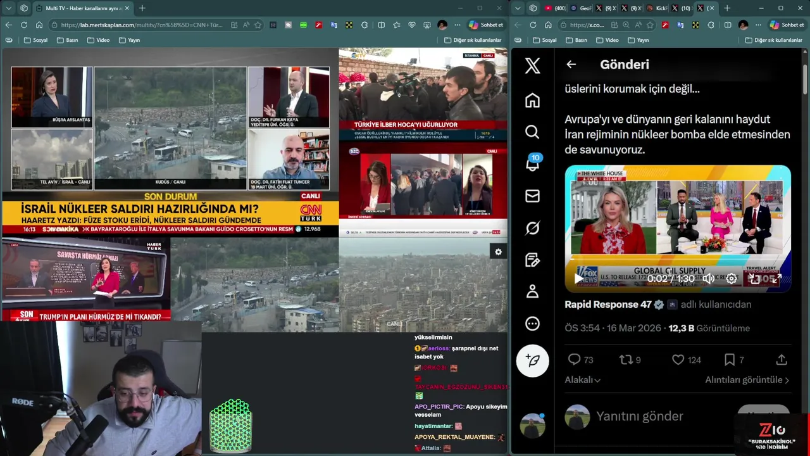Close the Multi TV tab
Image resolution: width=810 pixels, height=456 pixels.
127,8
